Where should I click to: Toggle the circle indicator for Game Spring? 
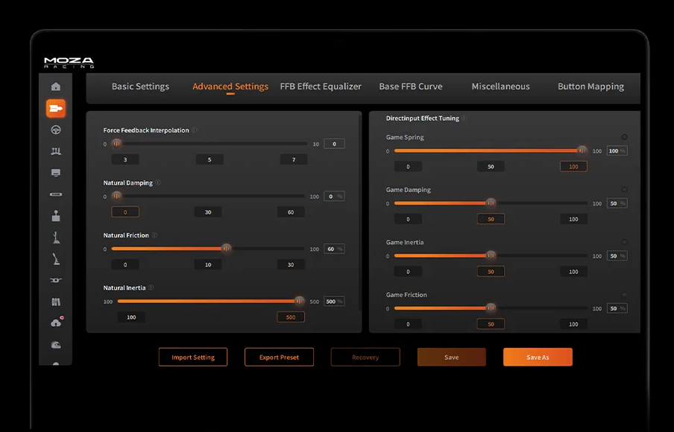click(624, 137)
